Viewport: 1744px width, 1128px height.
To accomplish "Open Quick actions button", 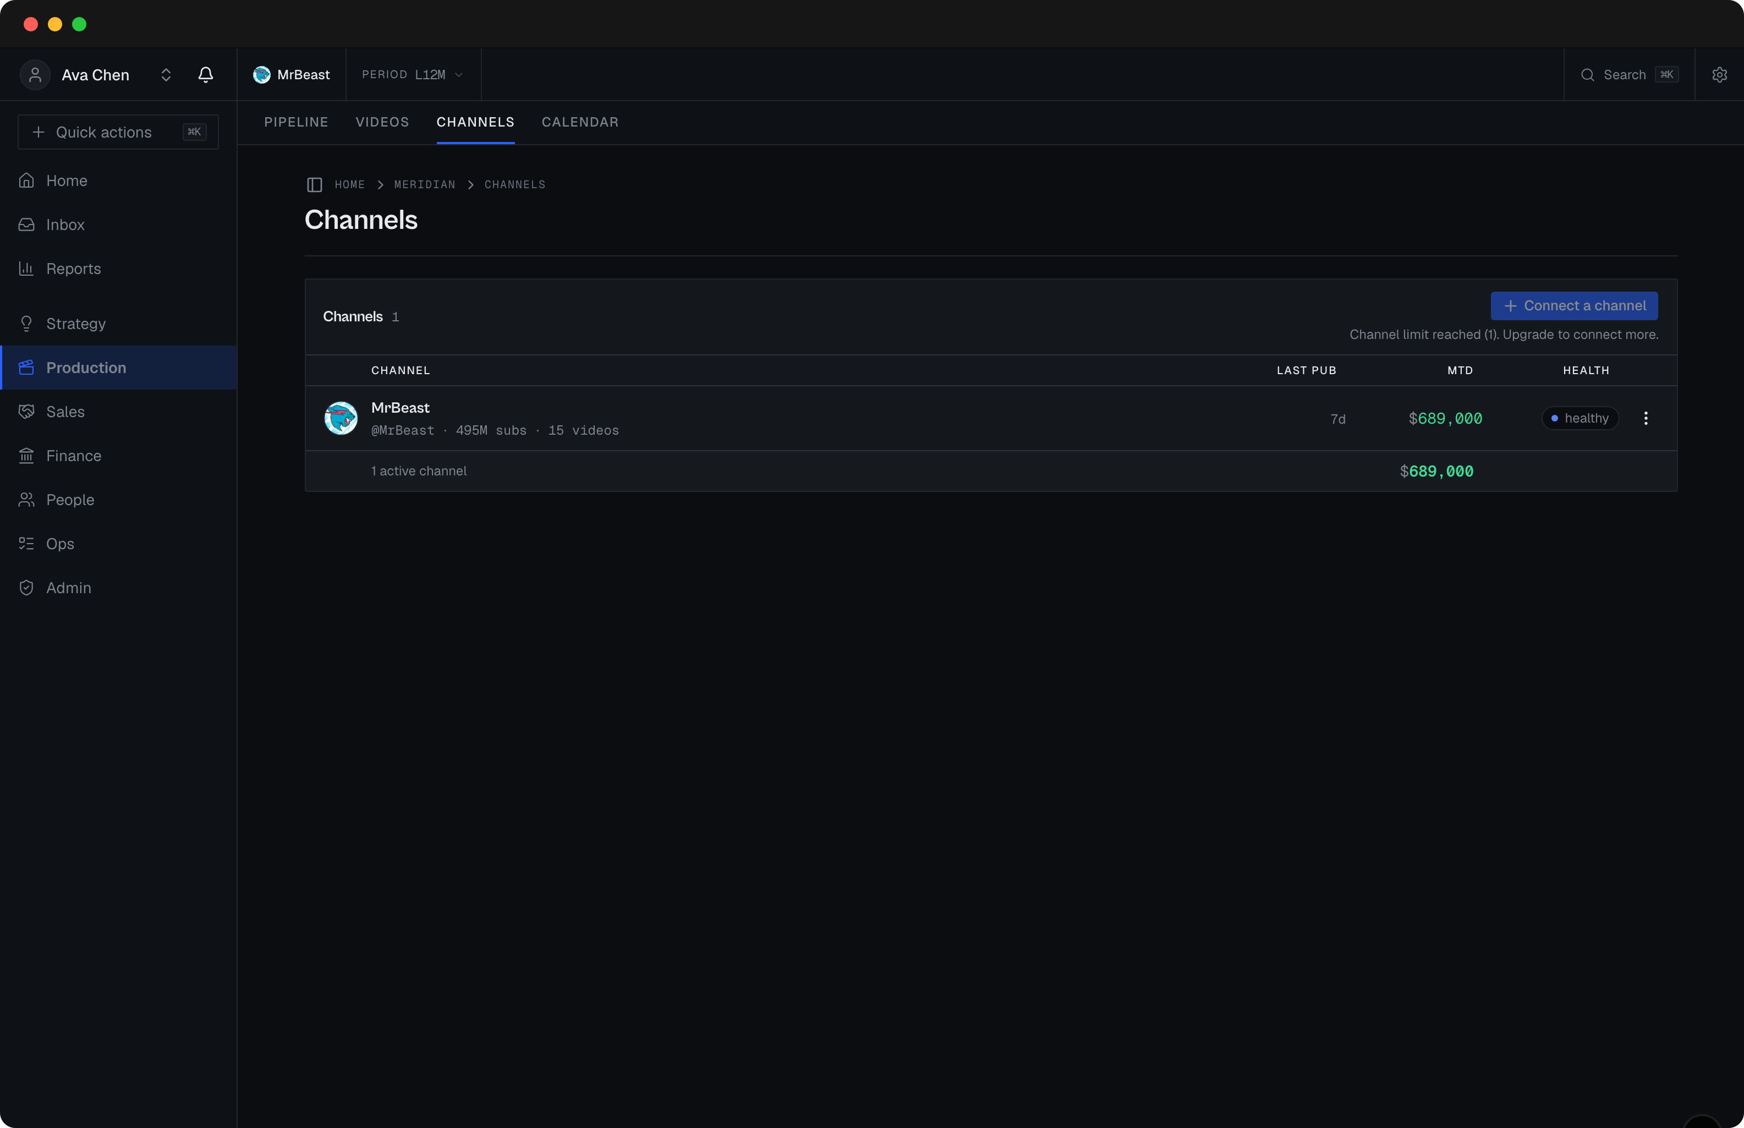I will click(118, 132).
